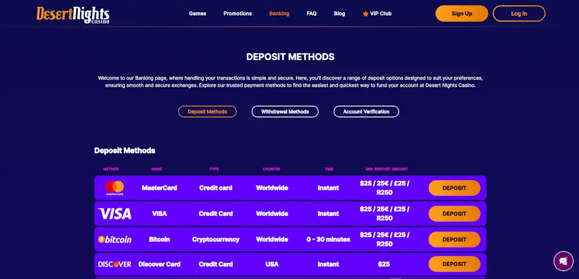Click 'Instant' in the VISA row
This screenshot has height=279, width=579.
tap(328, 213)
